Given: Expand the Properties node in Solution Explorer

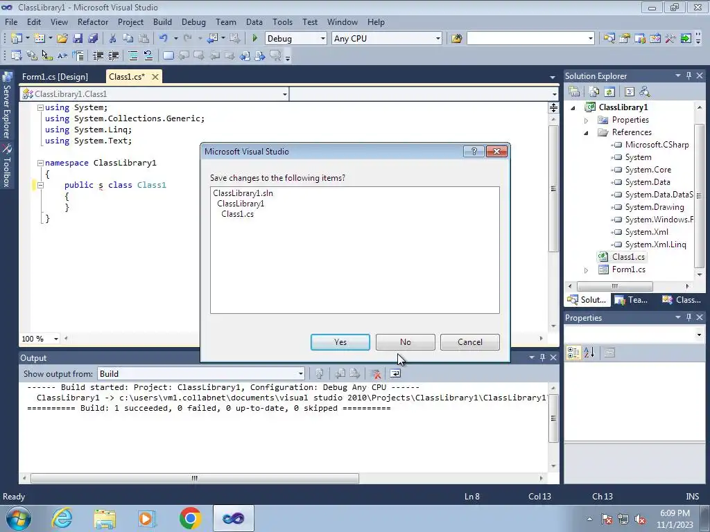Looking at the screenshot, I should pyautogui.click(x=586, y=121).
